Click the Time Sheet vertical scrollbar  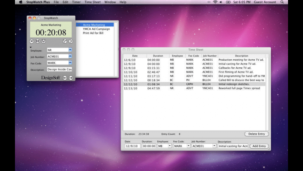pos(267,94)
